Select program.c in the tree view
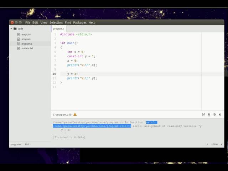228x171 pixels. tap(27, 43)
